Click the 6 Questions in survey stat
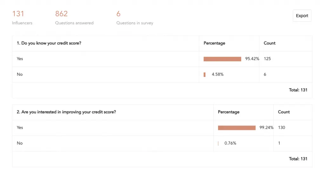This screenshot has height=171, width=325. coord(135,17)
